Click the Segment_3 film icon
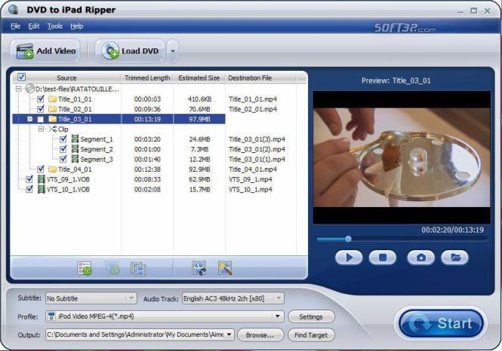The height and width of the screenshot is (351, 502). coord(75,159)
